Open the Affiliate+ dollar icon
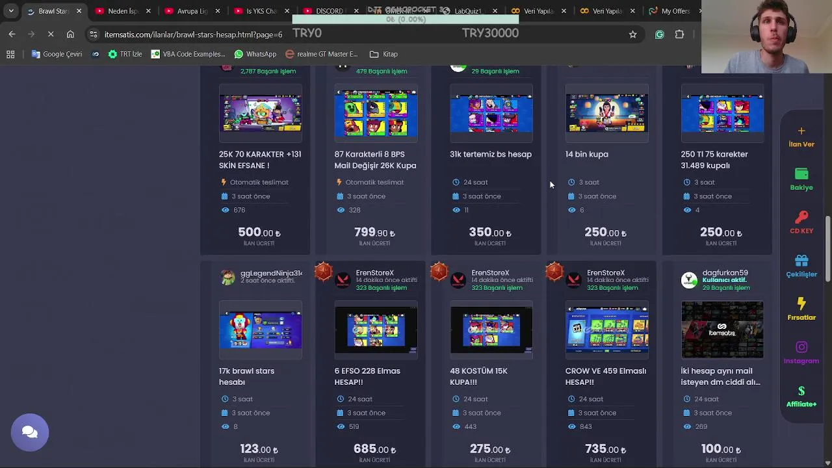Viewport: 832px width, 468px height. [801, 391]
